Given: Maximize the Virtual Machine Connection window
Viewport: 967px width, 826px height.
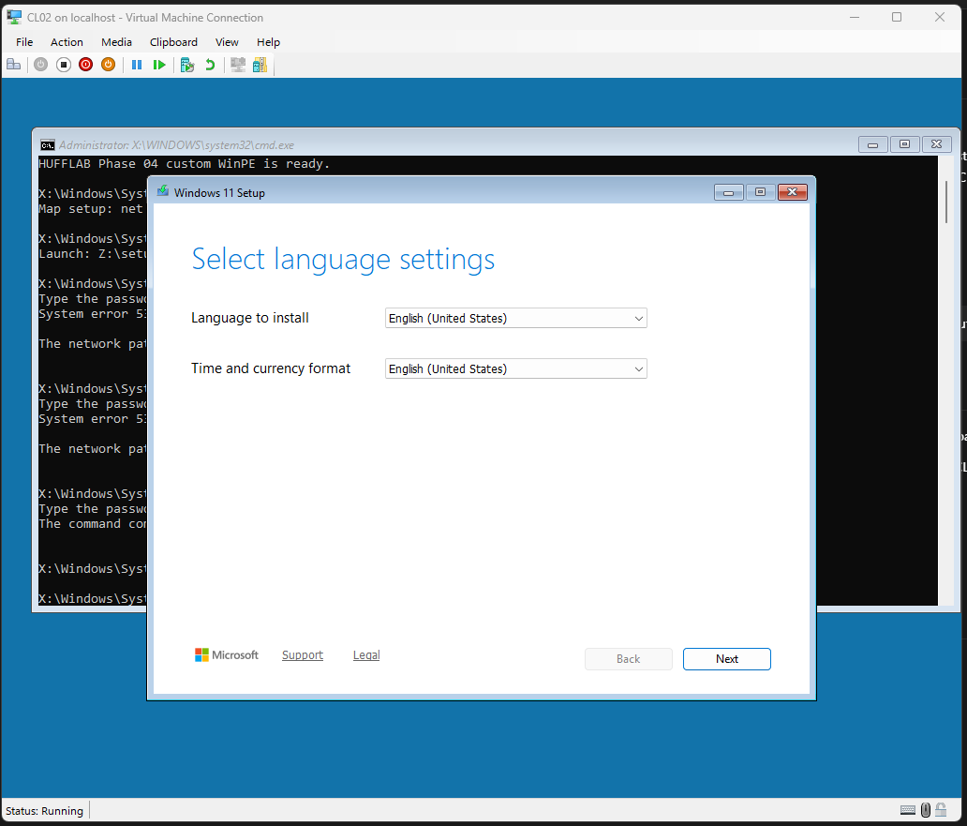Looking at the screenshot, I should [x=897, y=17].
